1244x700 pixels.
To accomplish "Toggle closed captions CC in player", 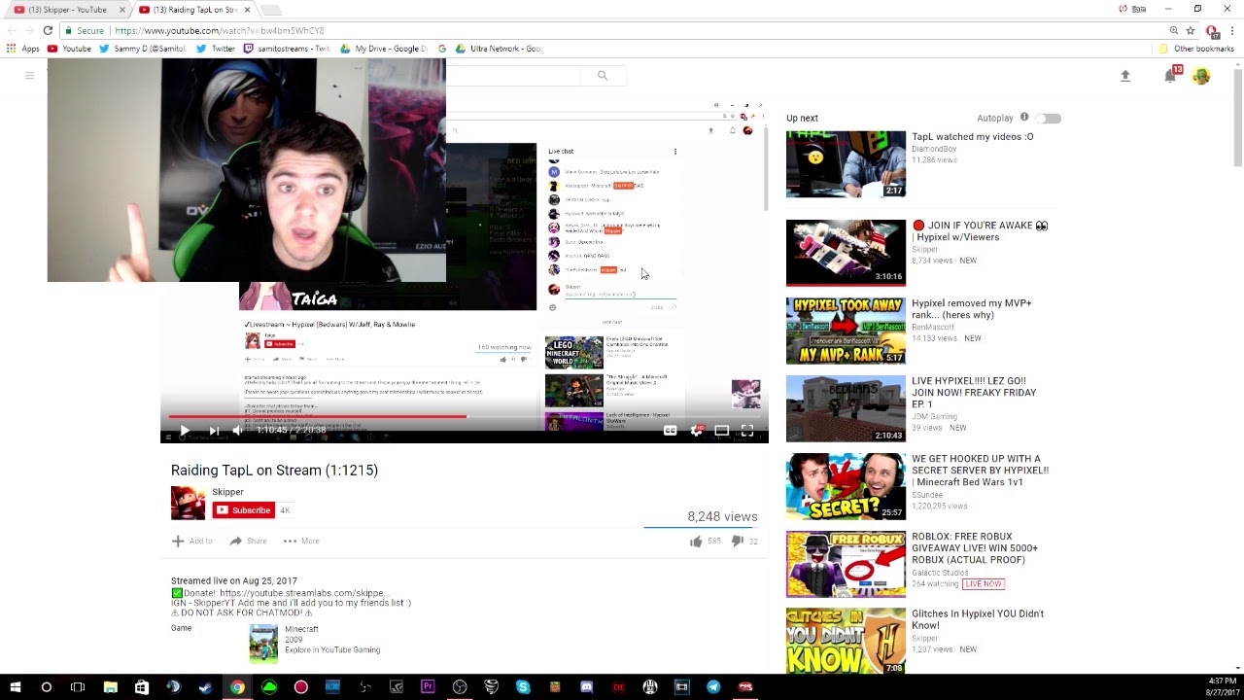I will coord(670,431).
